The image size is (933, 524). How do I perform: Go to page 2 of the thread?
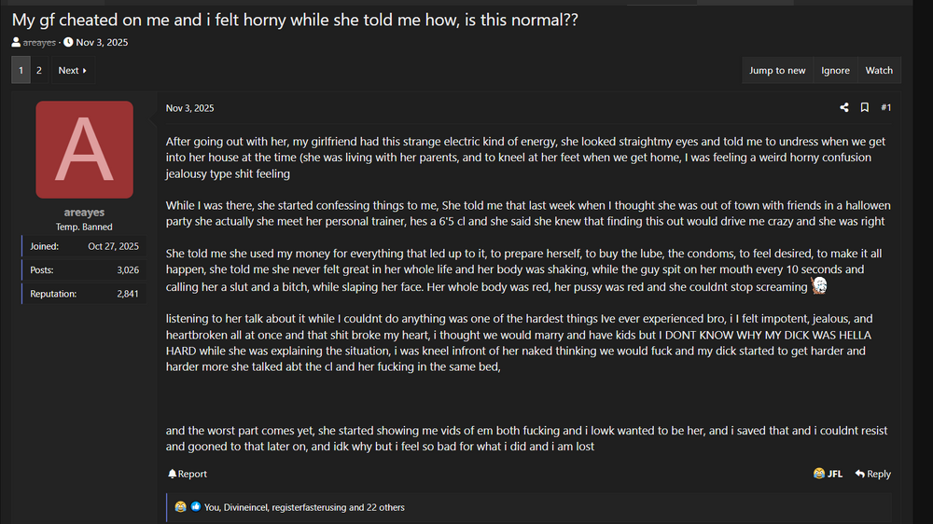pyautogui.click(x=39, y=71)
